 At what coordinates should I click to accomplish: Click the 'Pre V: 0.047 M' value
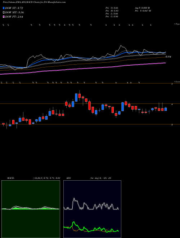pos(143,11)
